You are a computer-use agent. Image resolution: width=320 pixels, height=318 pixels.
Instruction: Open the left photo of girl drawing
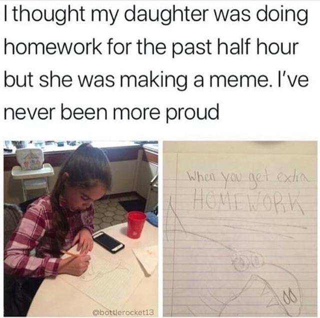(81, 228)
